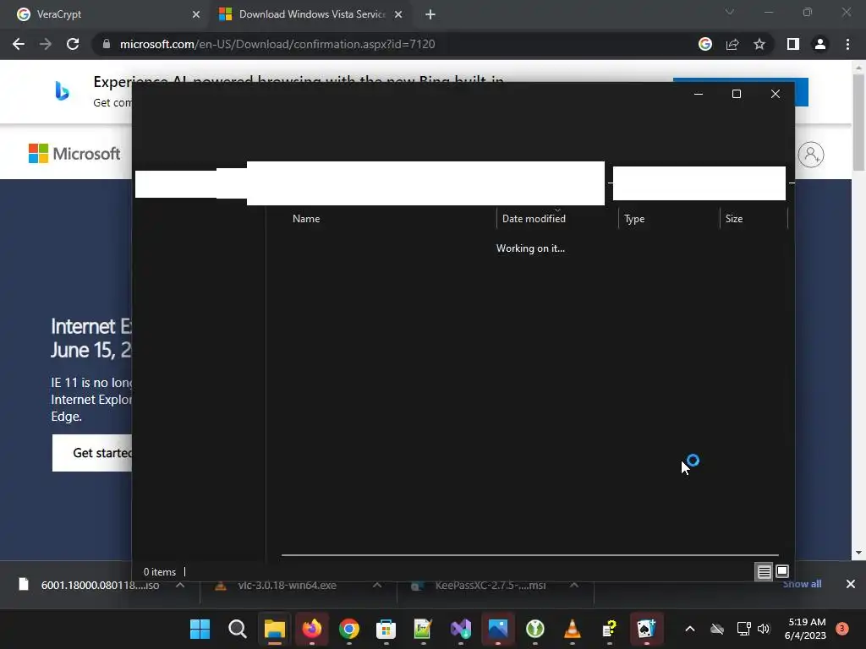Open a new Chrome tab
The image size is (866, 649).
pyautogui.click(x=430, y=14)
